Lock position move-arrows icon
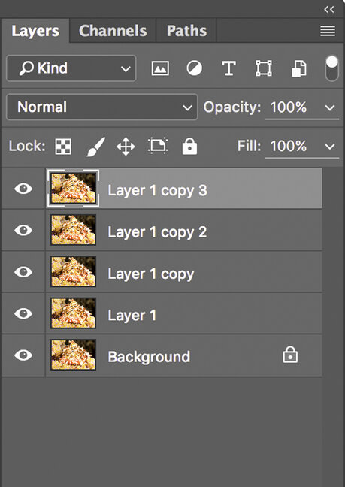The height and width of the screenshot is (487, 345). click(x=126, y=147)
